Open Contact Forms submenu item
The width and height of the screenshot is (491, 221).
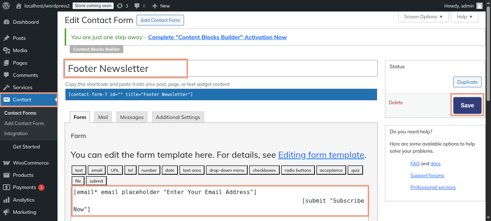click(x=20, y=113)
